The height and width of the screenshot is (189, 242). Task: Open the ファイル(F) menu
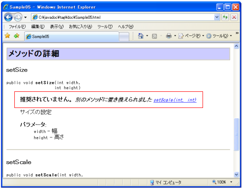(x=17, y=27)
